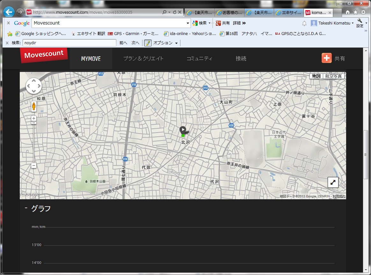Close the koma tab

tap(330, 13)
